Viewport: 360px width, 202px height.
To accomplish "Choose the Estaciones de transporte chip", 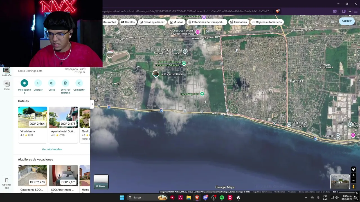I will coord(206,22).
